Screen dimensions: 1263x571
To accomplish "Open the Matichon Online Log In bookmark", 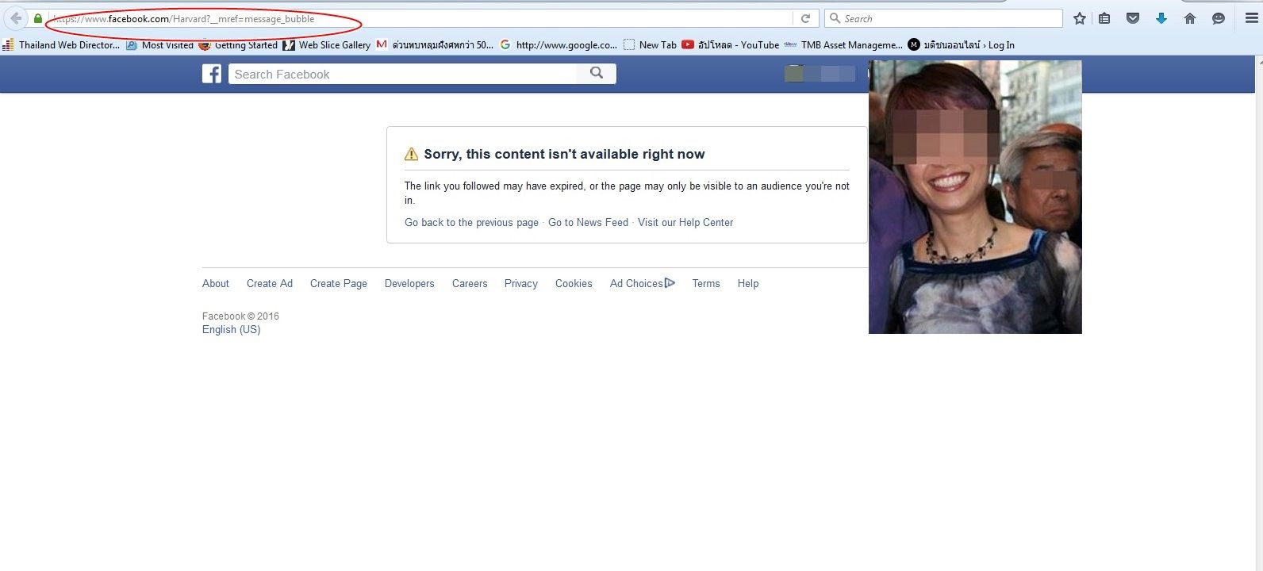I will pos(961,45).
